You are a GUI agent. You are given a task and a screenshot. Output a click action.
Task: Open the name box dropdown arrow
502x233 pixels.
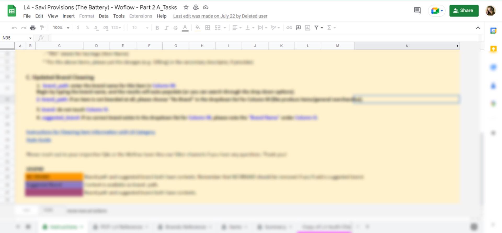[30, 38]
